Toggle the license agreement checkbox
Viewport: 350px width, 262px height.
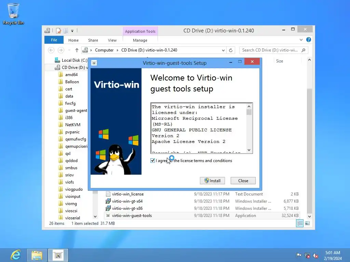(x=153, y=161)
